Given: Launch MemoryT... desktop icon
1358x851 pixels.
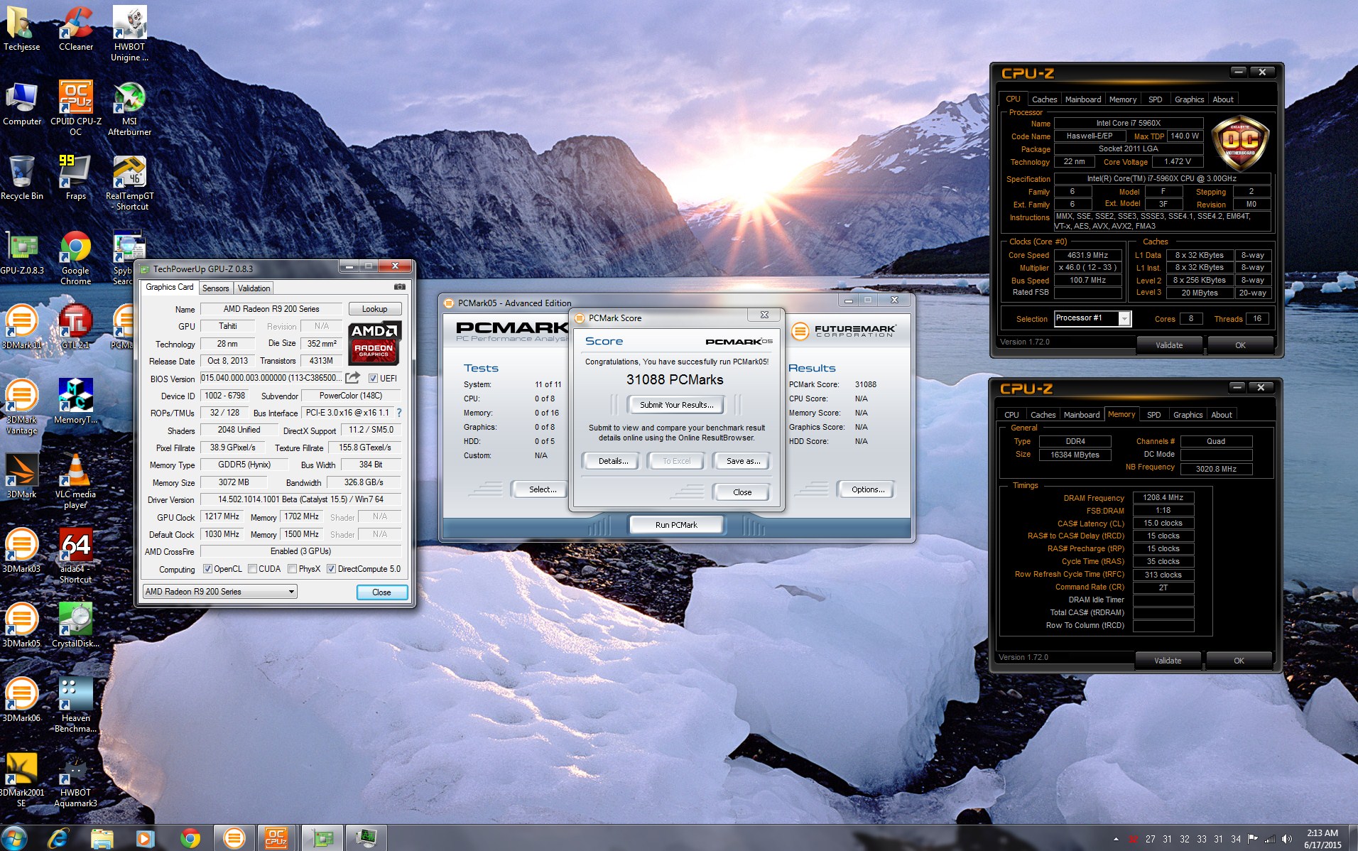Looking at the screenshot, I should tap(75, 401).
